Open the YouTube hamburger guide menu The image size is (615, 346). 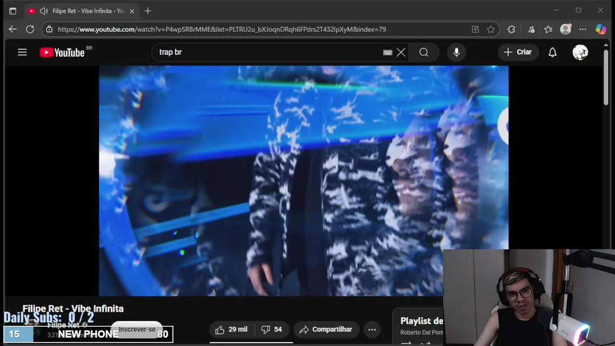(x=22, y=52)
